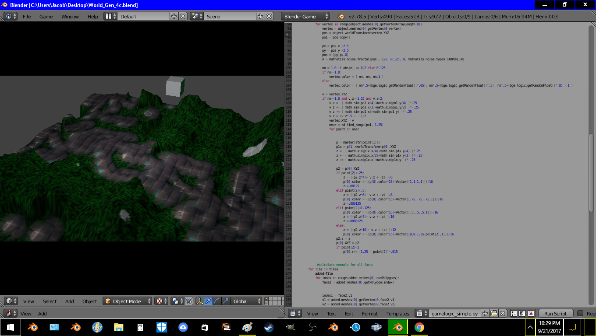This screenshot has width=596, height=336.
Task: Open the Game menu
Action: [x=46, y=17]
